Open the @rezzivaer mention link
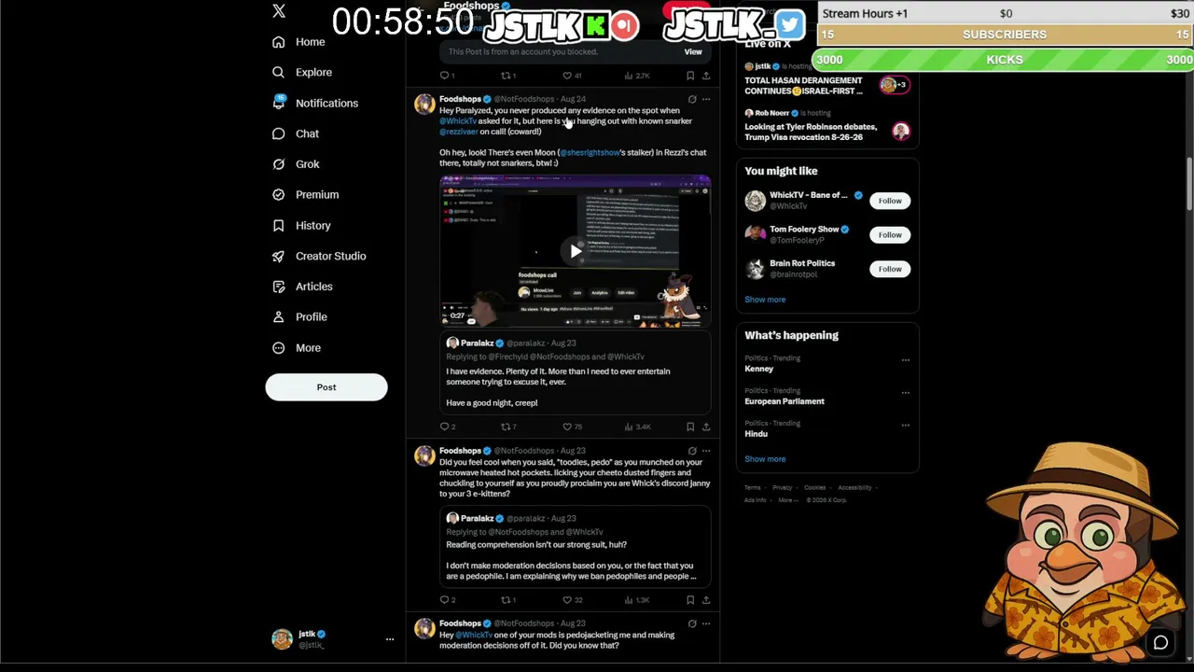Viewport: 1194px width, 672px height. 459,132
